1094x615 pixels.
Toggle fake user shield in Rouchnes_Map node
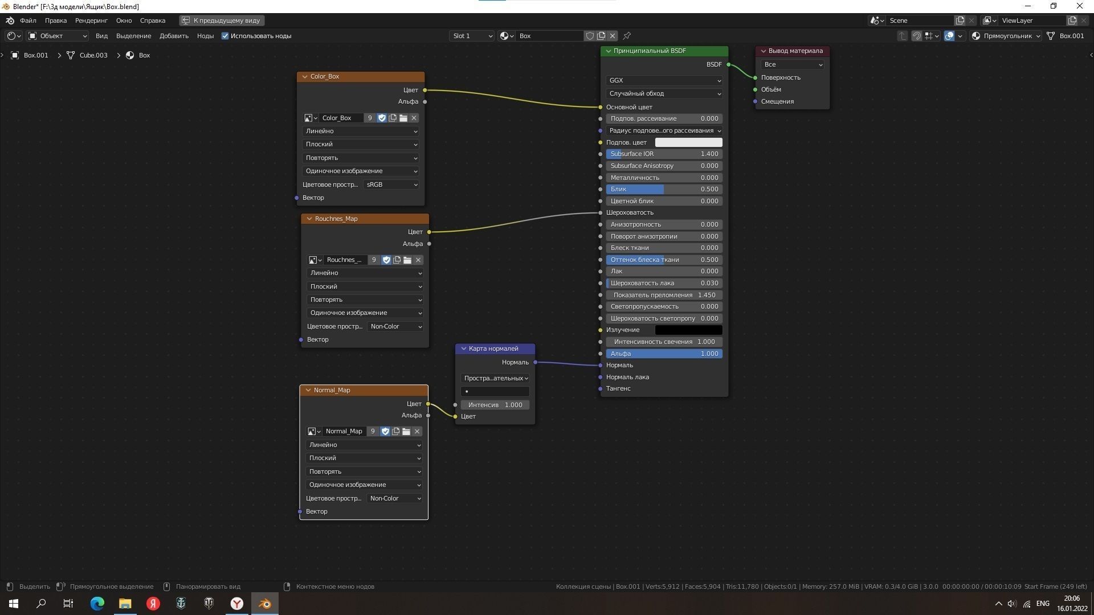click(386, 260)
